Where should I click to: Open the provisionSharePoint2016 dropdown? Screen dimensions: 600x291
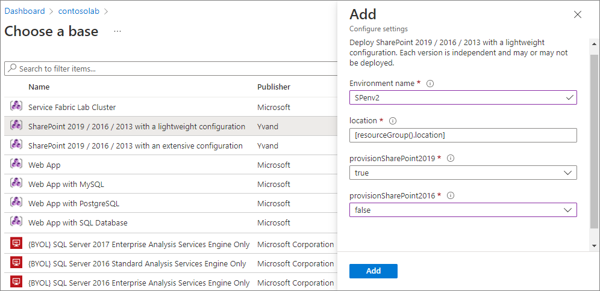click(x=463, y=210)
